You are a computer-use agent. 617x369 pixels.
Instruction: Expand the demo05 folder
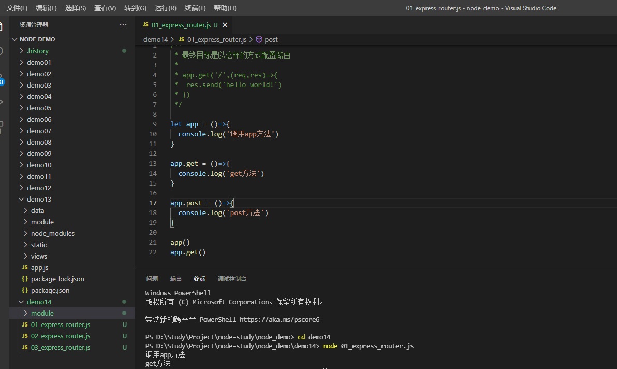(x=21, y=108)
